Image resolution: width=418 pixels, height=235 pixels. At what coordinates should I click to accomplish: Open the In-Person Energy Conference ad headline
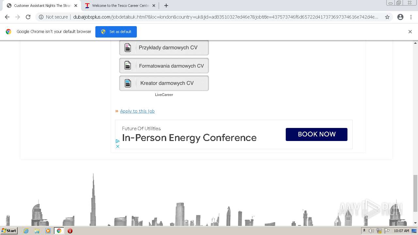[189, 138]
